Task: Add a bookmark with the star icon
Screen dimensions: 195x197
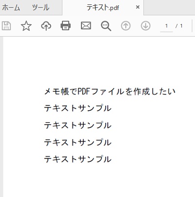Action: coord(26,26)
